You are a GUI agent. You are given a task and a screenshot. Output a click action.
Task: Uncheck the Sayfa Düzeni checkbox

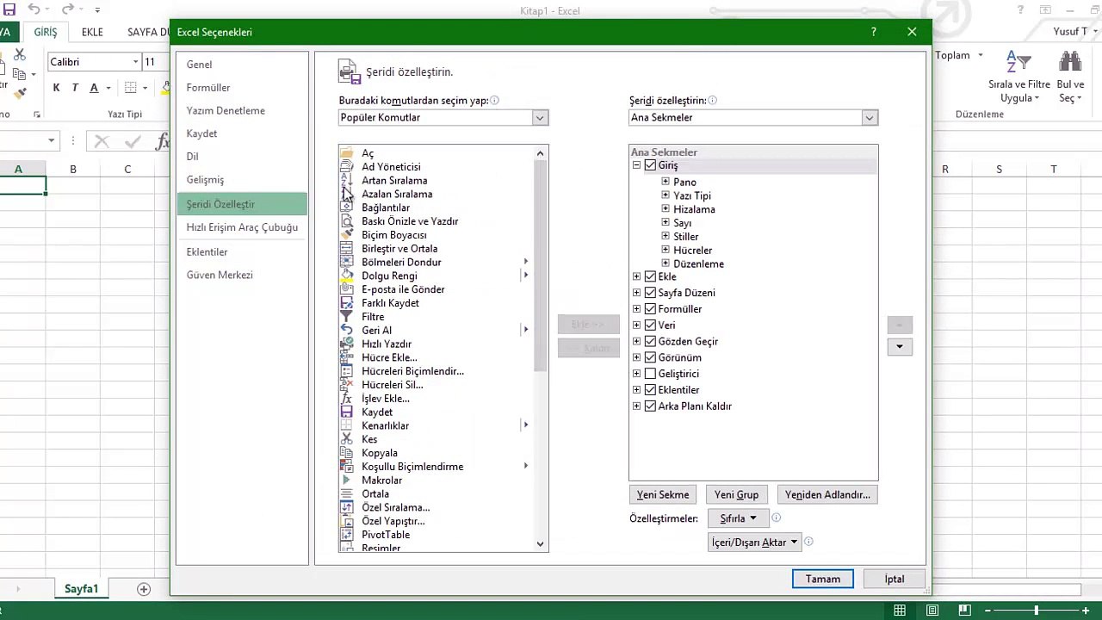click(650, 293)
